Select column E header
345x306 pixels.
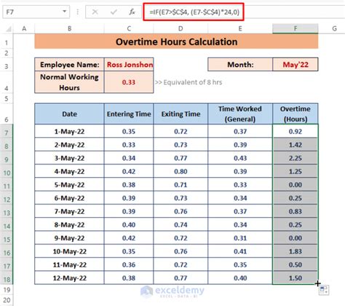[240, 28]
